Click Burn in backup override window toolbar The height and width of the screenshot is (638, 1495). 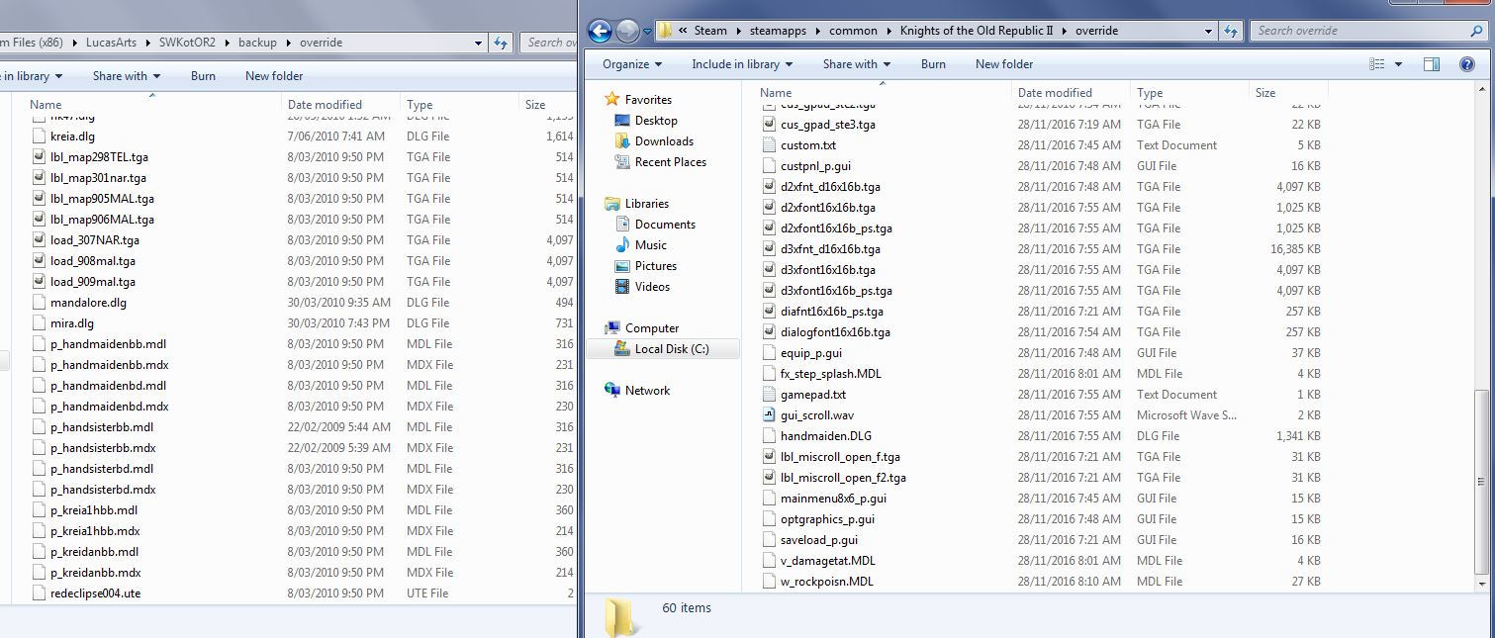(x=203, y=76)
